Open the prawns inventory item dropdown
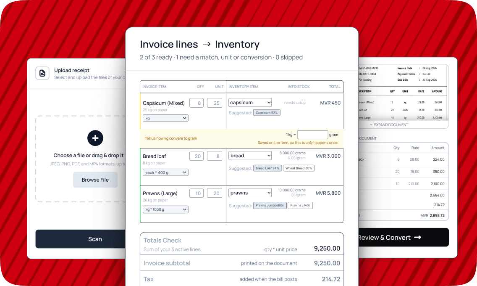Image resolution: width=477 pixels, height=286 pixels. pos(250,193)
